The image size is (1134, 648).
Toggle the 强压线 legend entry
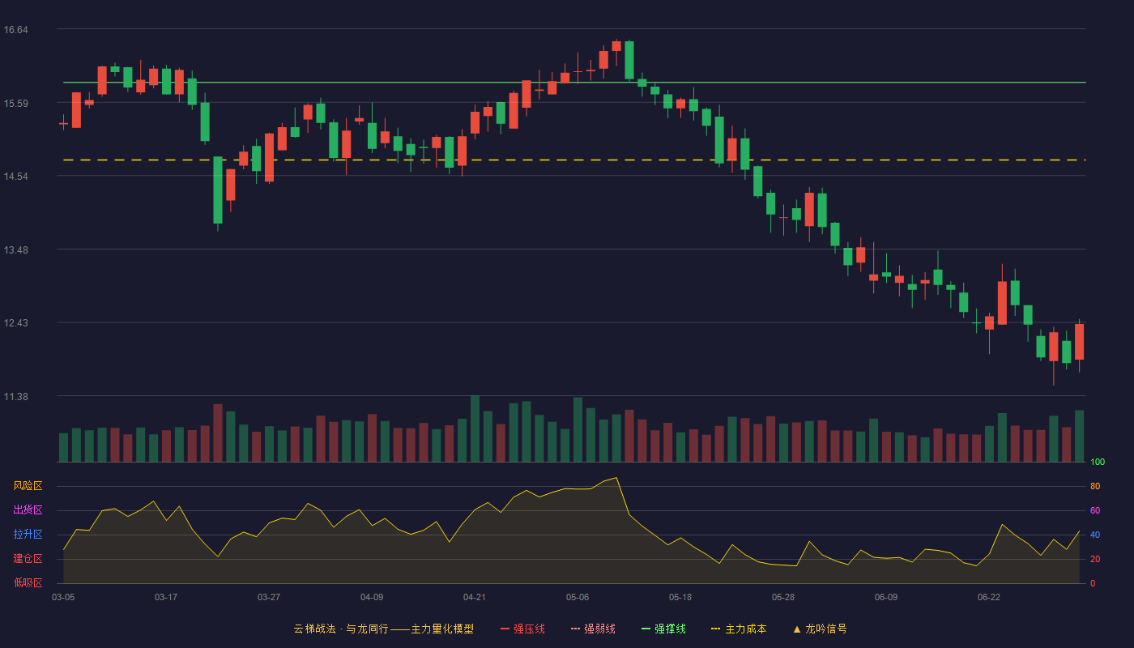point(522,629)
